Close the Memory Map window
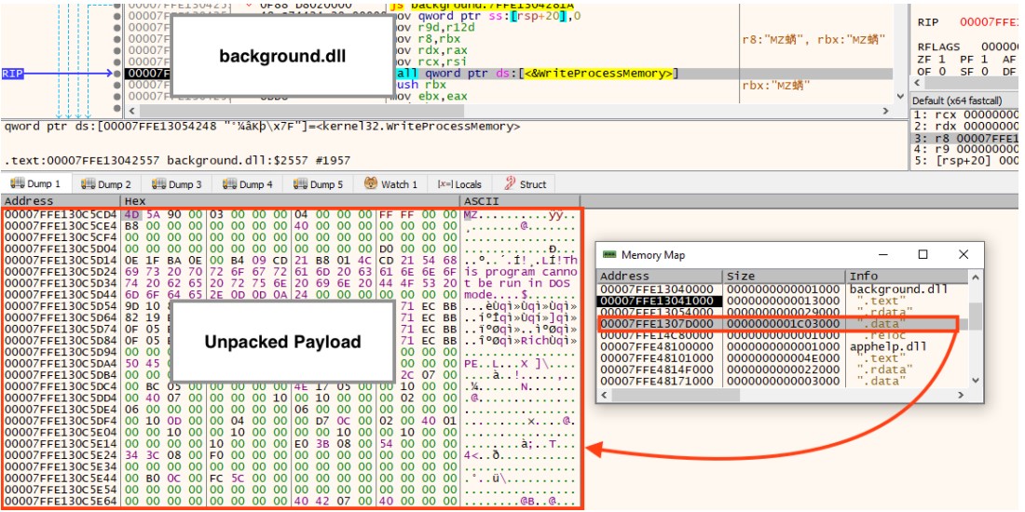 pos(963,254)
